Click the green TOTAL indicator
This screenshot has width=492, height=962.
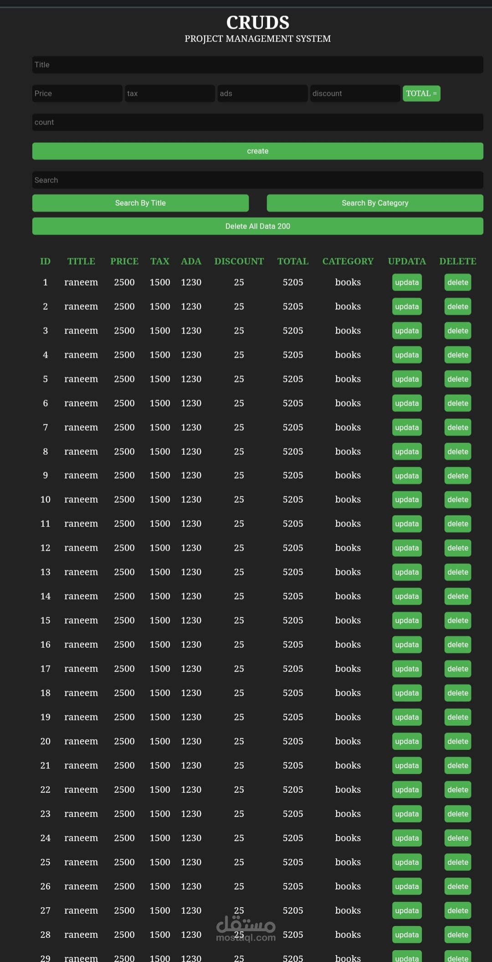(x=421, y=94)
